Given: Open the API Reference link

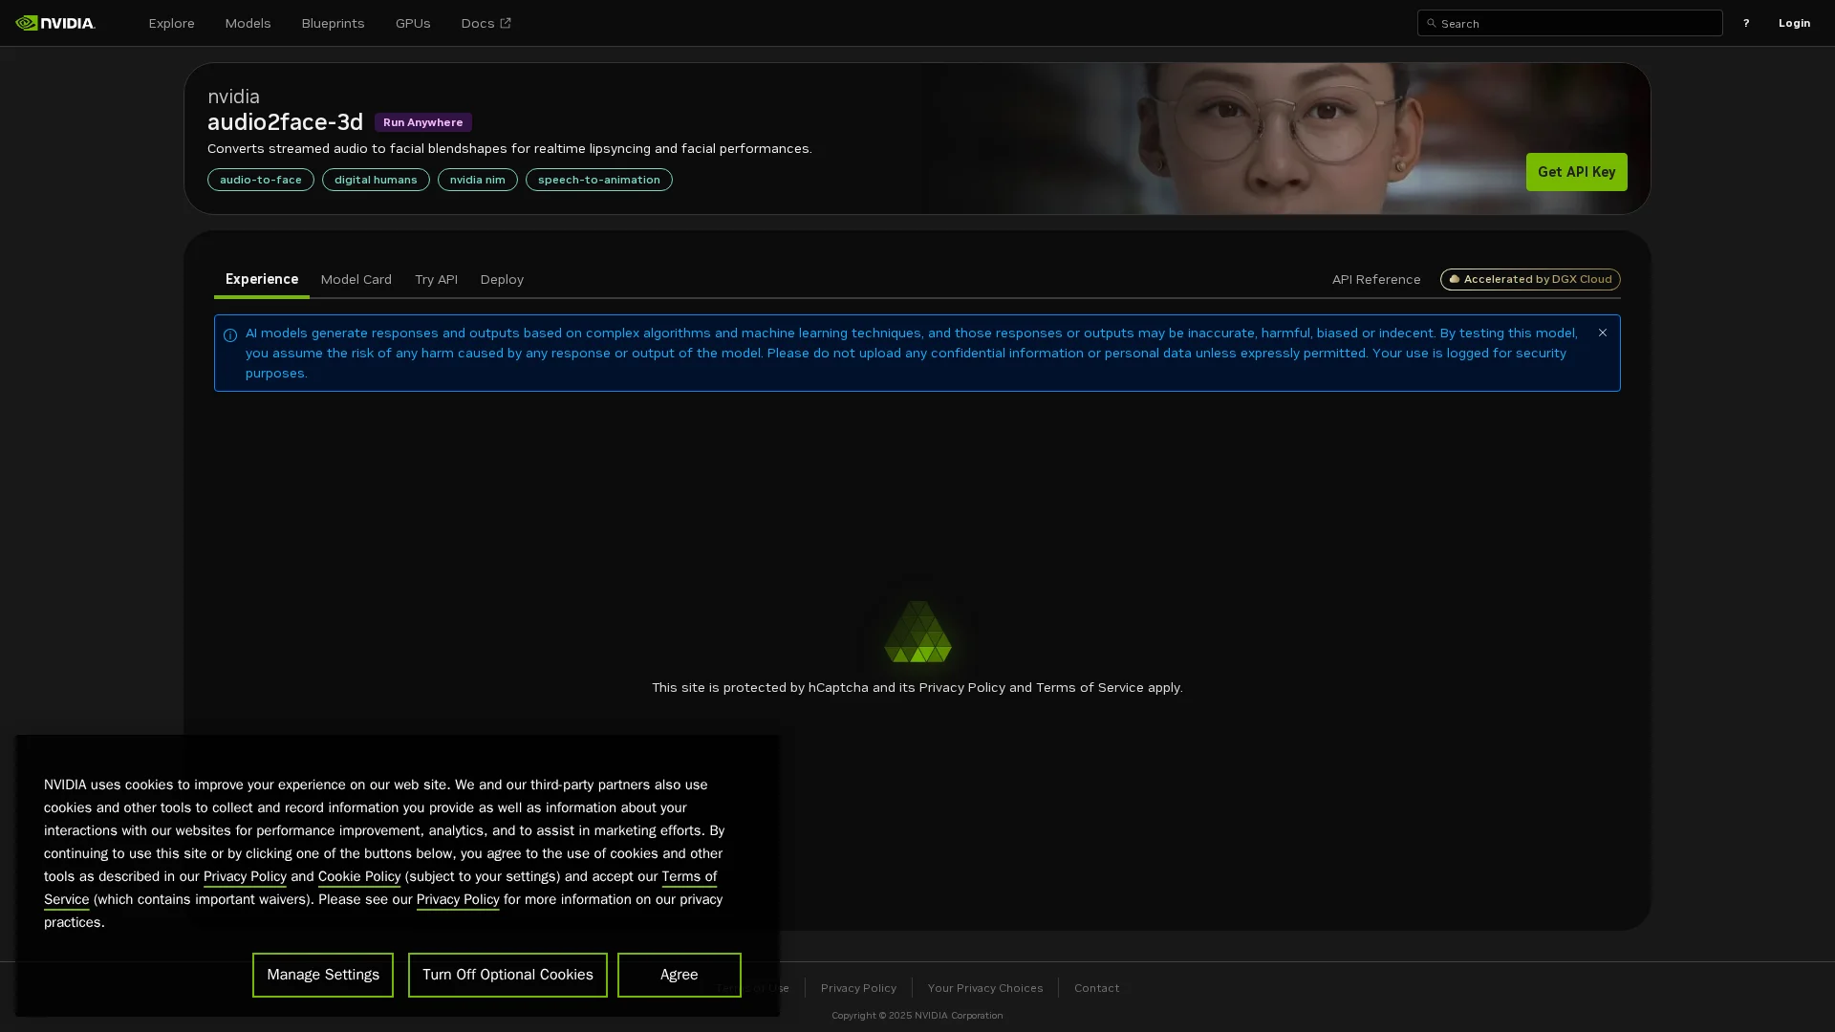Looking at the screenshot, I should point(1375,279).
